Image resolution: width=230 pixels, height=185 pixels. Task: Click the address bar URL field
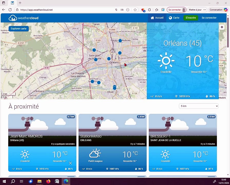point(66,10)
